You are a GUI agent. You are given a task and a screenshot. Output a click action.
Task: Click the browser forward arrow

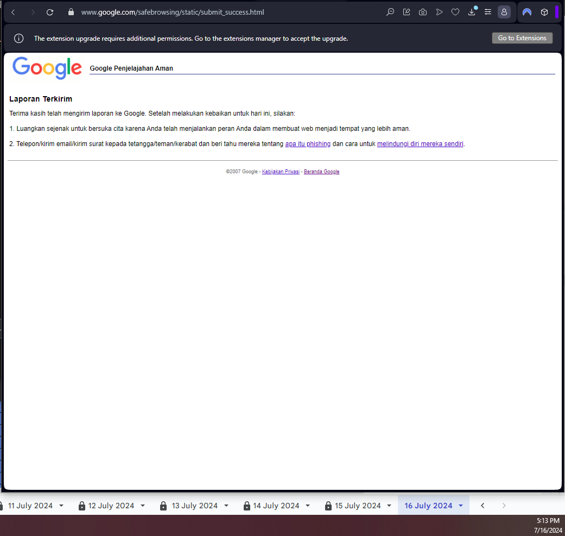tap(33, 12)
